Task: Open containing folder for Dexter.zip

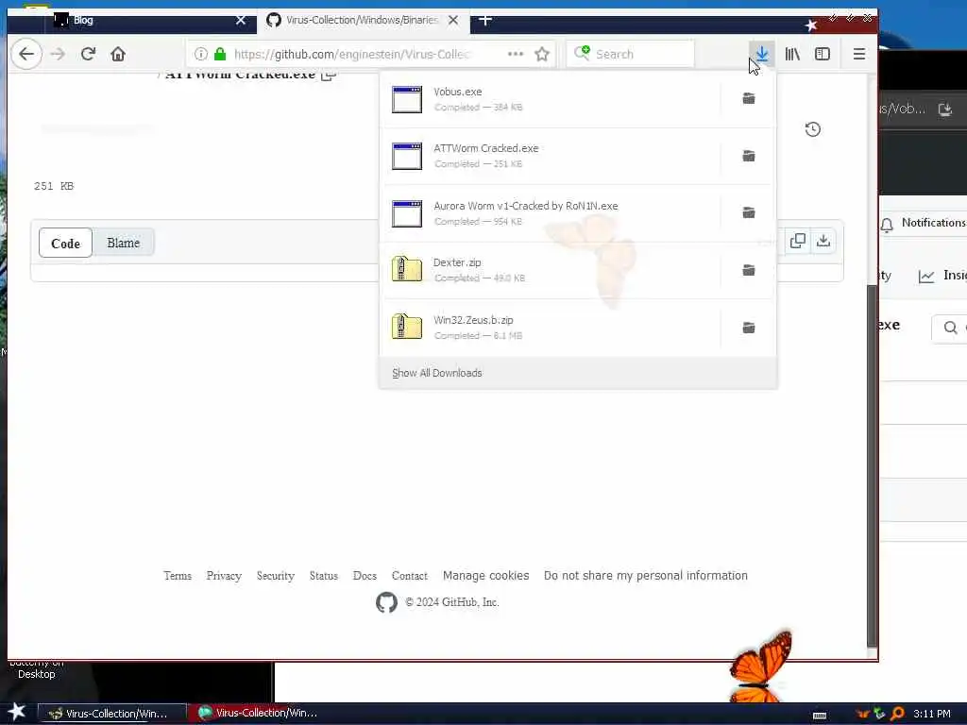Action: (749, 270)
